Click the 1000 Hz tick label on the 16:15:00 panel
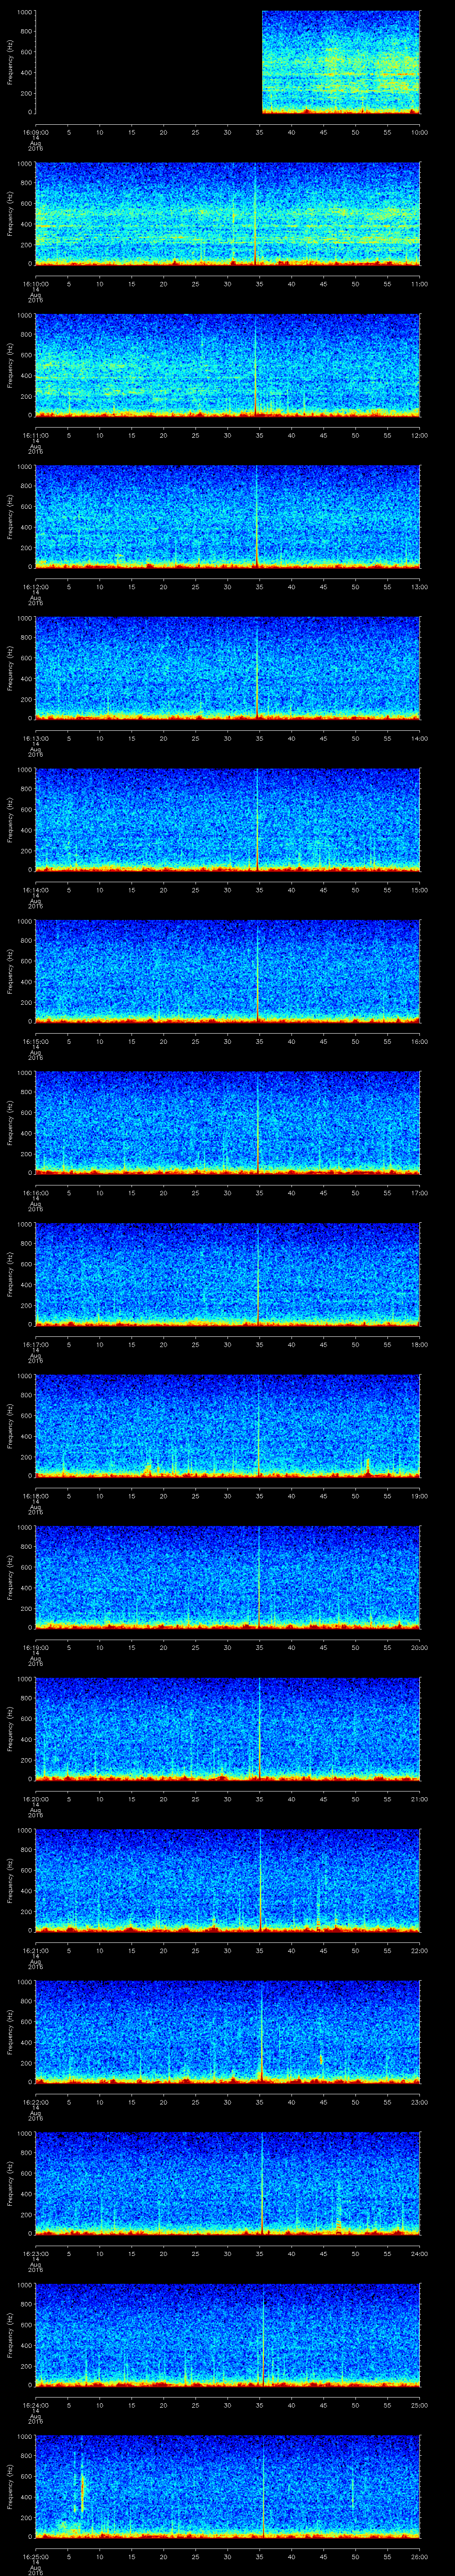455x2576 pixels. pos(24,922)
